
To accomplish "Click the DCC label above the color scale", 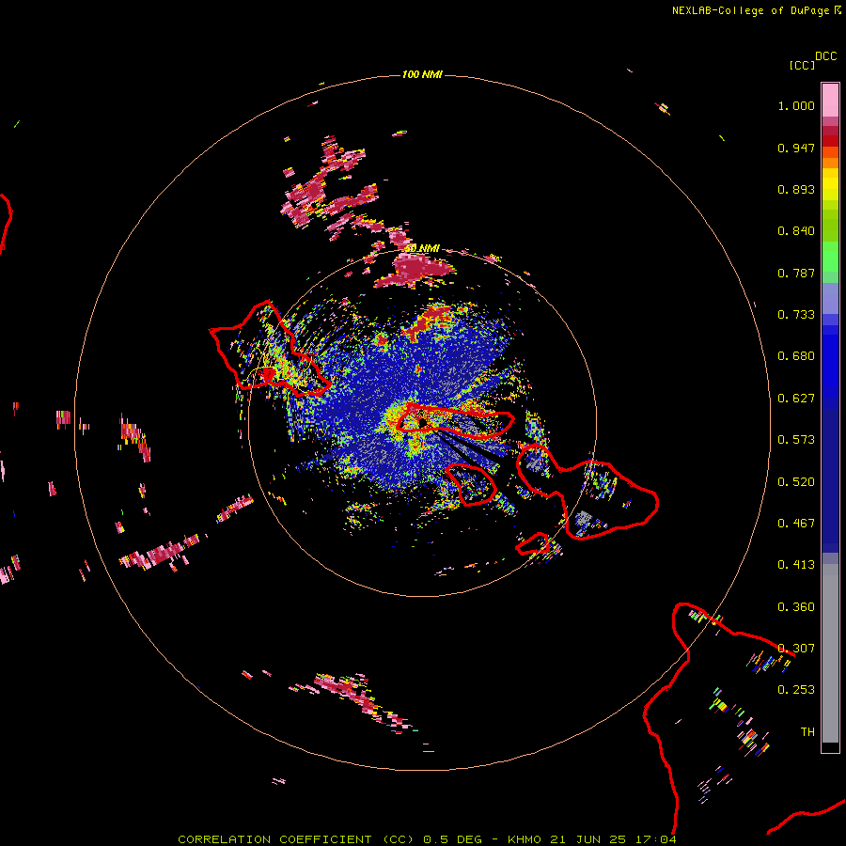I will pos(826,56).
